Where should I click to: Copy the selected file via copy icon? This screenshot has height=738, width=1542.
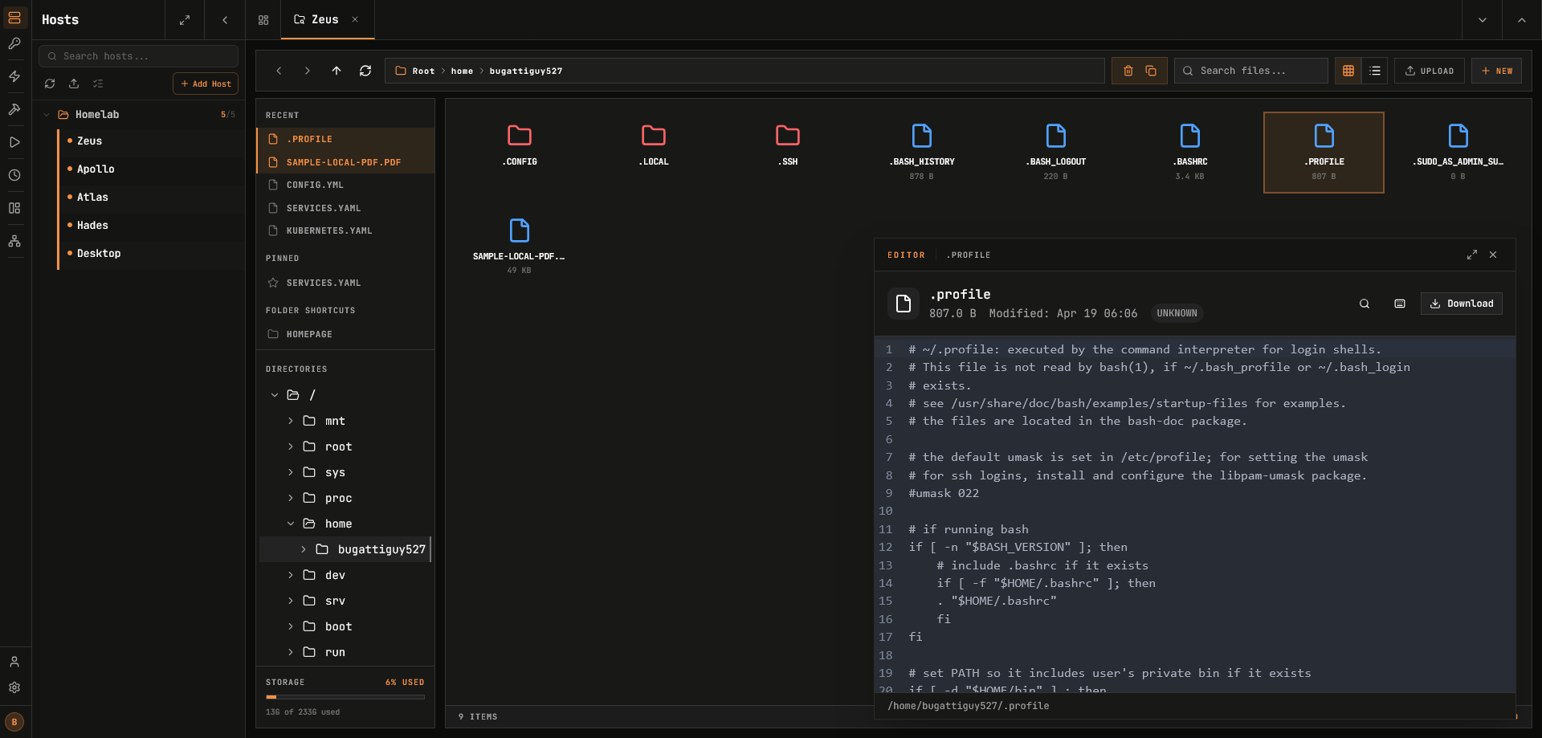1151,71
